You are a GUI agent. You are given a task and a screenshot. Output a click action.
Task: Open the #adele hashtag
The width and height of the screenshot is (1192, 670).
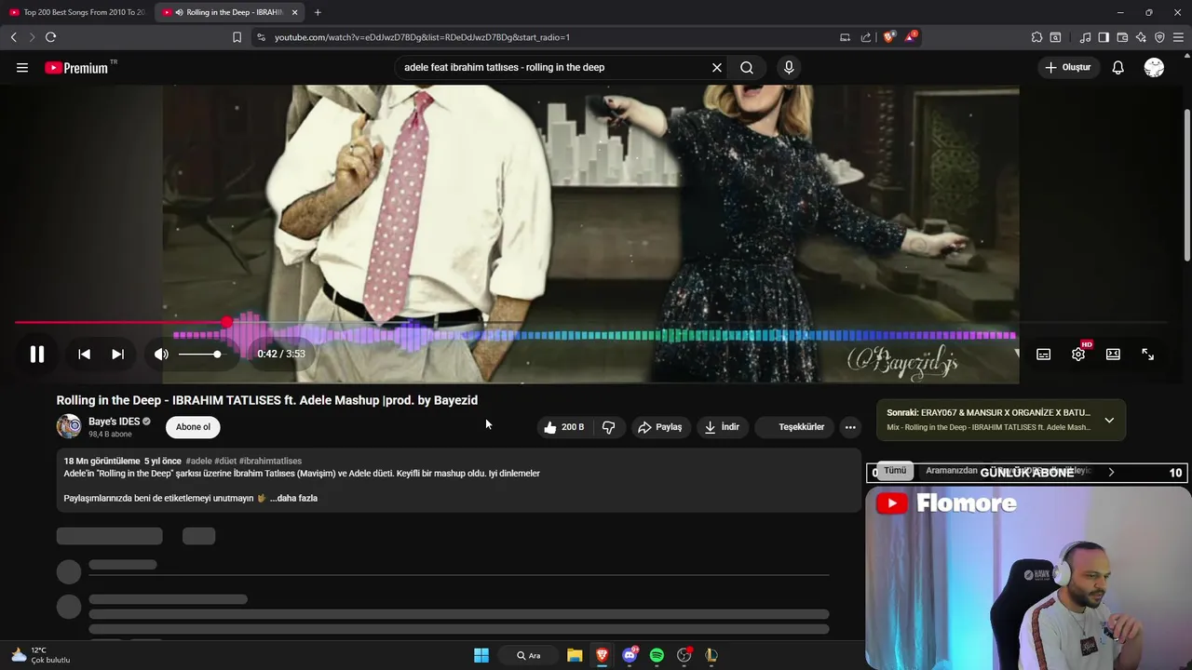tap(198, 461)
